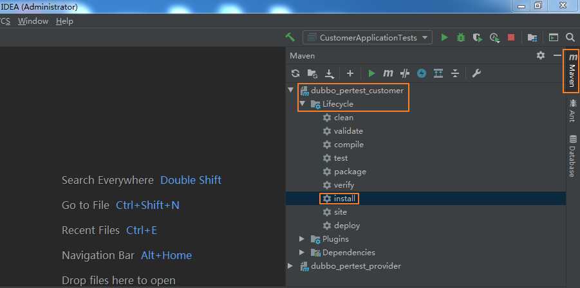Image resolution: width=580 pixels, height=288 pixels.
Task: Expand the Plugins node arrow
Action: click(302, 239)
